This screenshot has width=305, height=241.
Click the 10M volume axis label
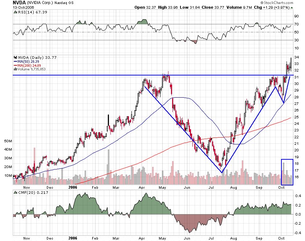(8, 175)
